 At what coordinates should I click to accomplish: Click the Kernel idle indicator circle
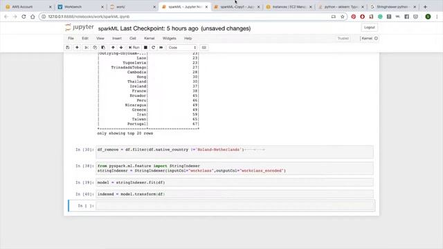376,39
